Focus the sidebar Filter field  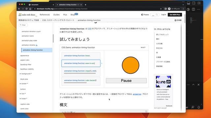pos(23,25)
